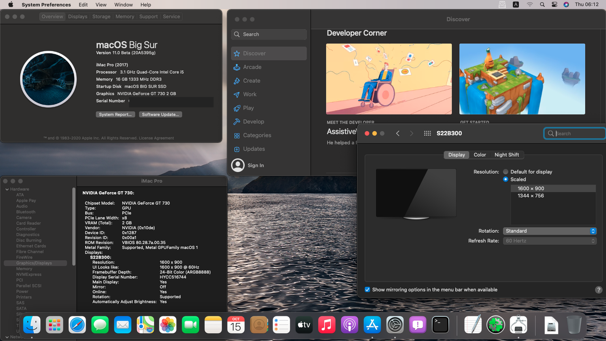Open Notes from the Dock
Viewport: 606px width, 341px height.
point(213,325)
